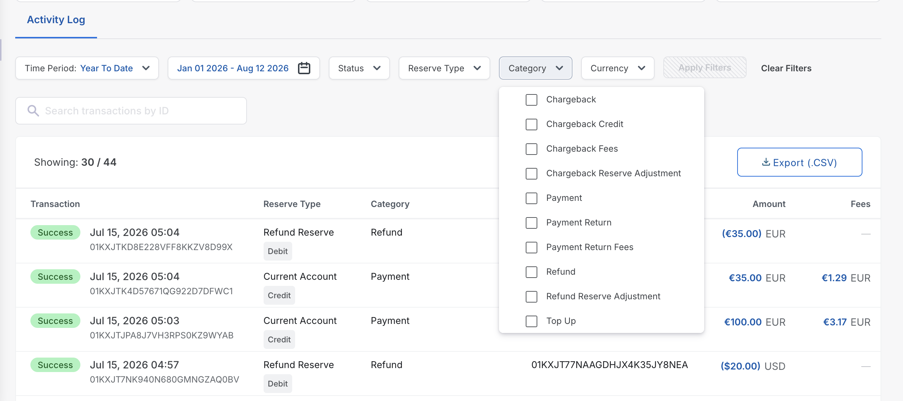
Task: Click the Reserve Type column header
Action: tap(292, 204)
